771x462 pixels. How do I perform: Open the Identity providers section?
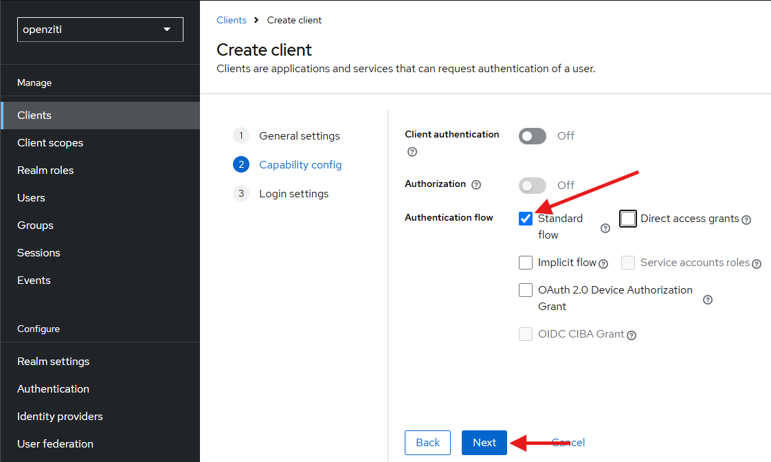60,416
